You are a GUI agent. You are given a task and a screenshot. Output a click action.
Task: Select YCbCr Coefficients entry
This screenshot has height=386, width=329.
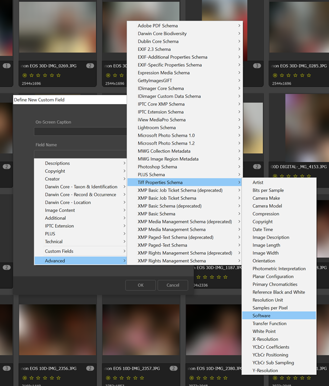(x=279, y=347)
